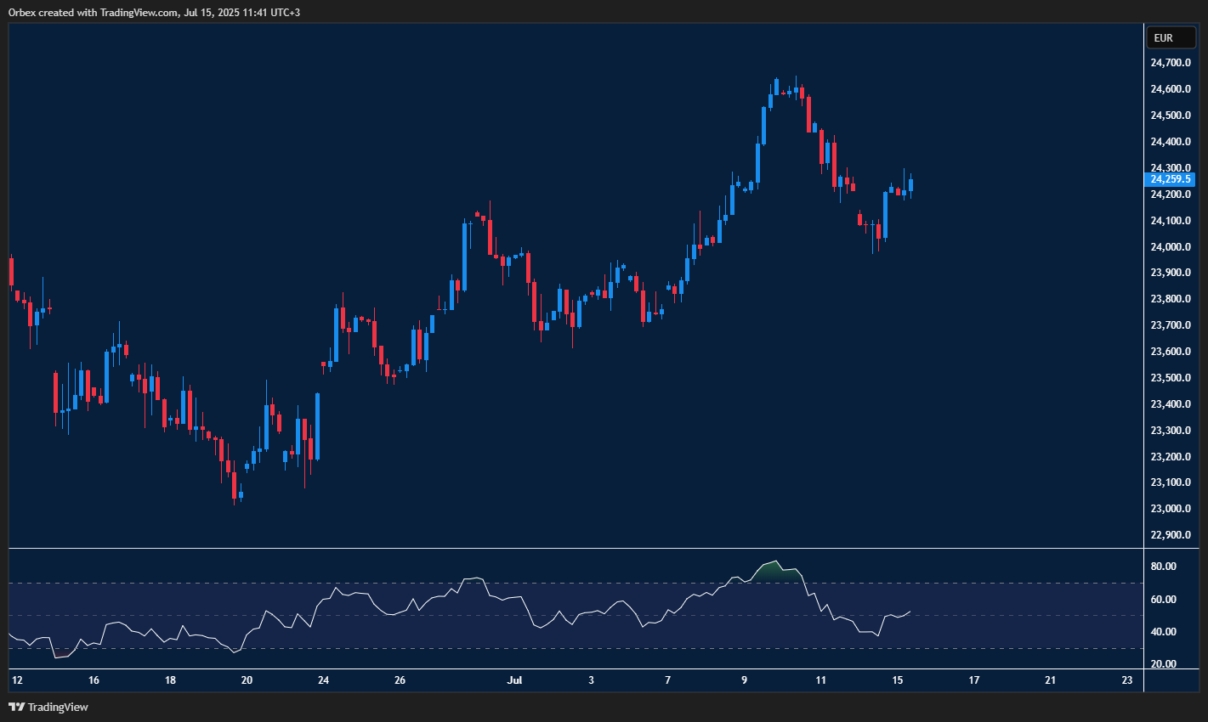This screenshot has height=722, width=1208.
Task: Click date 15 on the time axis
Action: click(x=897, y=680)
